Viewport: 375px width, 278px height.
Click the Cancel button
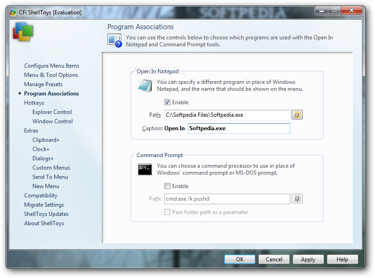[274, 259]
